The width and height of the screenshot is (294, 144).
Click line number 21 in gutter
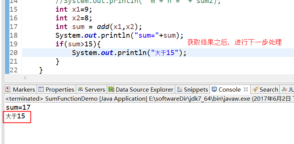(14, 61)
